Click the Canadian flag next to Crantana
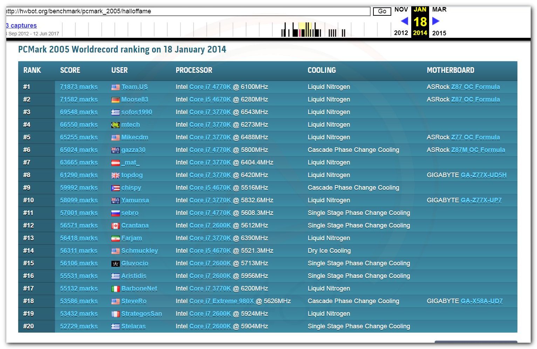Viewport: 537px width, 349px height. [115, 226]
